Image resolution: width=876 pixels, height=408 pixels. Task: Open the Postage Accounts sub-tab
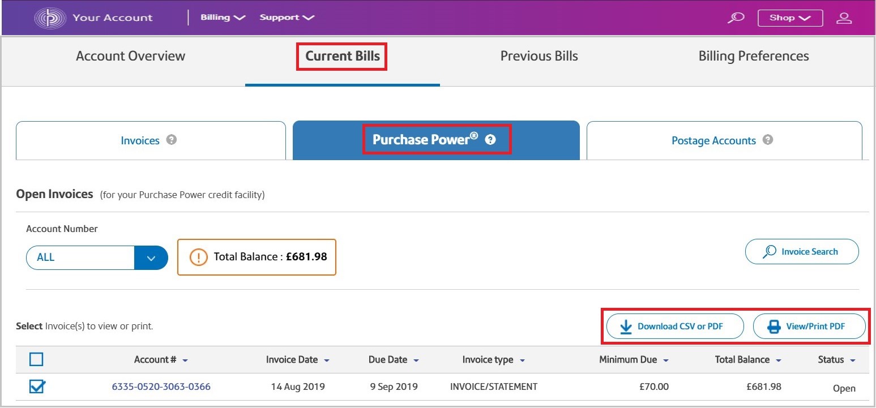[x=724, y=140]
